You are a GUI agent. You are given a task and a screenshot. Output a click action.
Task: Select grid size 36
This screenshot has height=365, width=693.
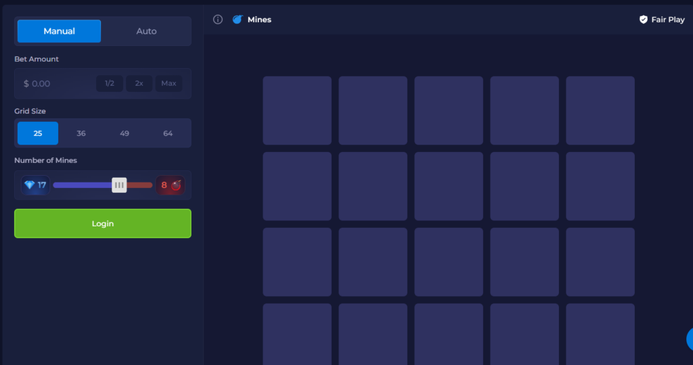(81, 133)
